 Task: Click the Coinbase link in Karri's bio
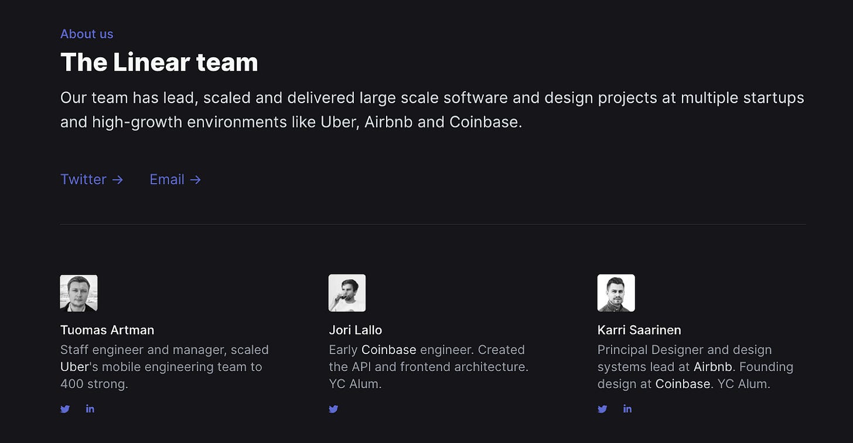tap(683, 384)
